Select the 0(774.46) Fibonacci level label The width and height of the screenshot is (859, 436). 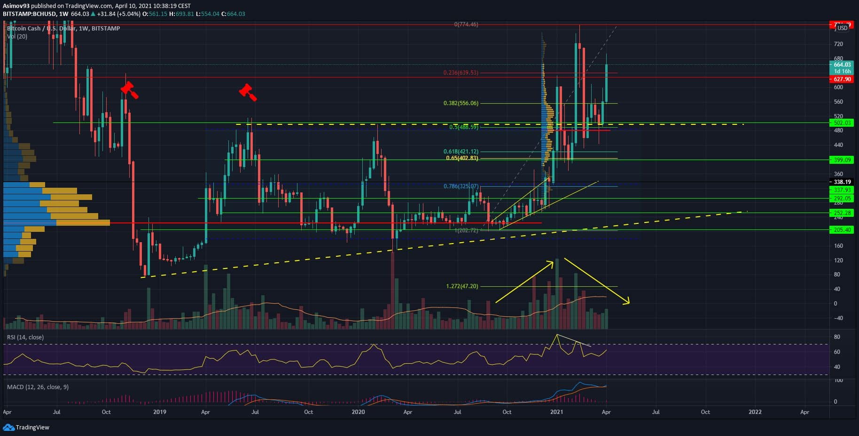466,24
